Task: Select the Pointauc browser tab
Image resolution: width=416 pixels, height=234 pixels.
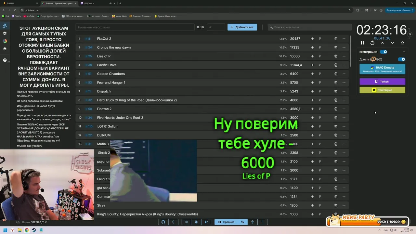Action: (59, 3)
